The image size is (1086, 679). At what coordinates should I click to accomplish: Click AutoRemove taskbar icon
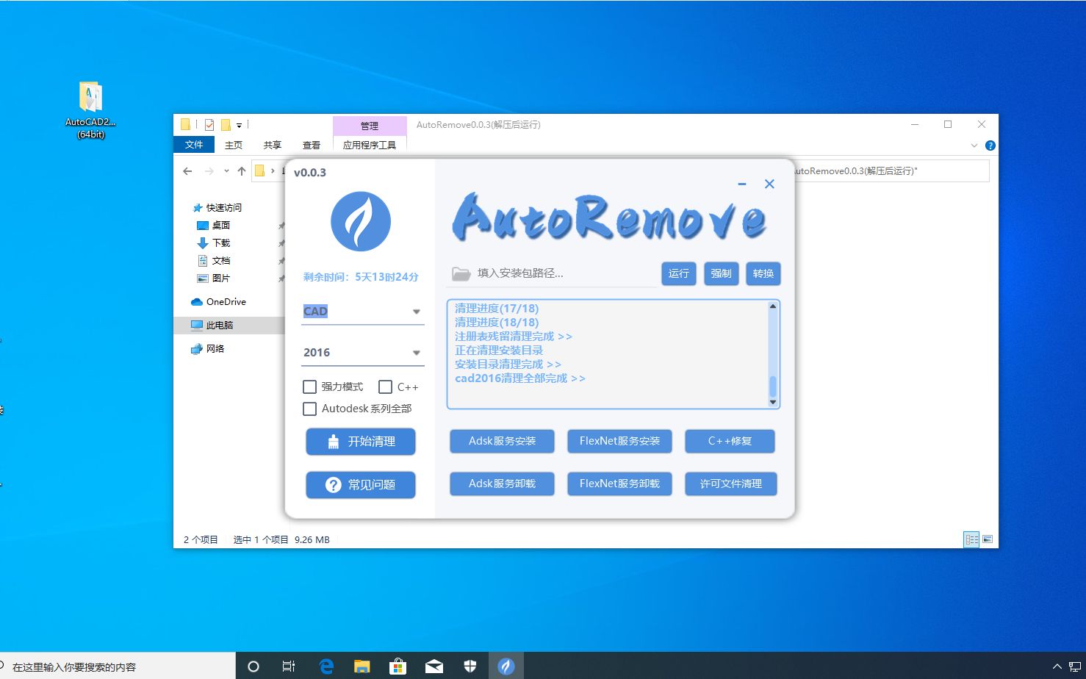tap(506, 667)
